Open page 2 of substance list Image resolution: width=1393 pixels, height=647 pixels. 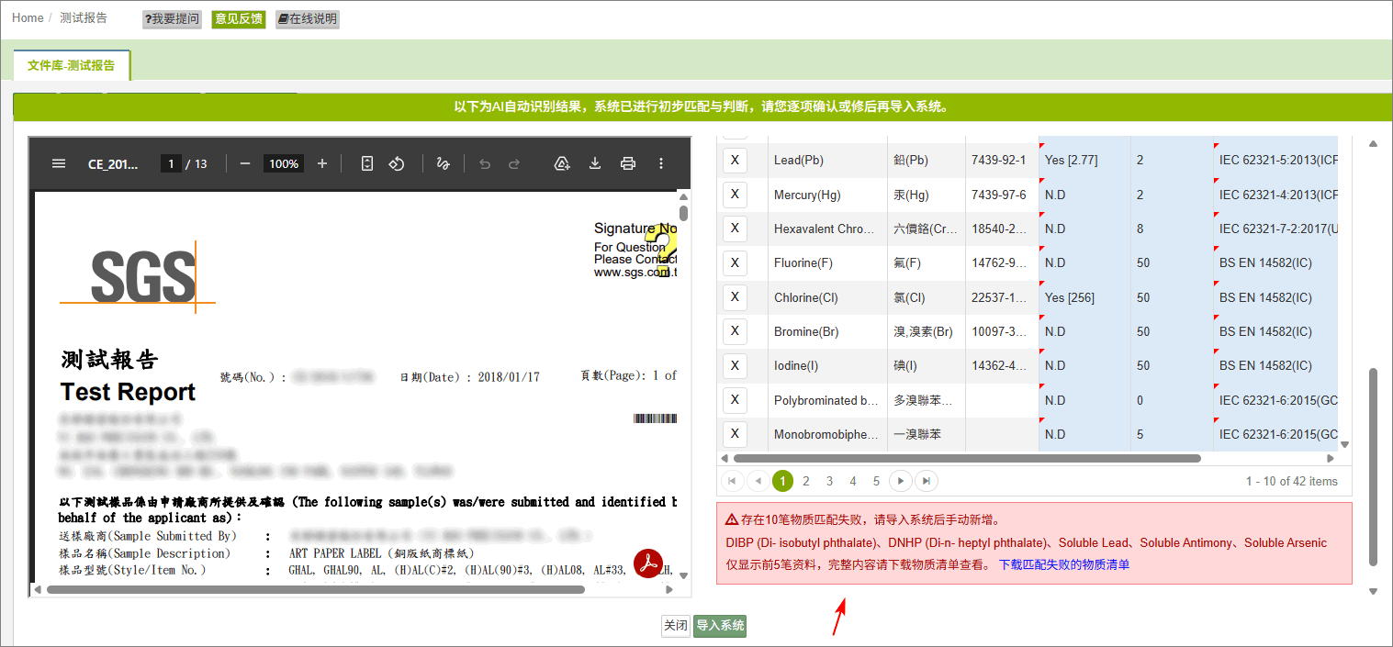[806, 481]
